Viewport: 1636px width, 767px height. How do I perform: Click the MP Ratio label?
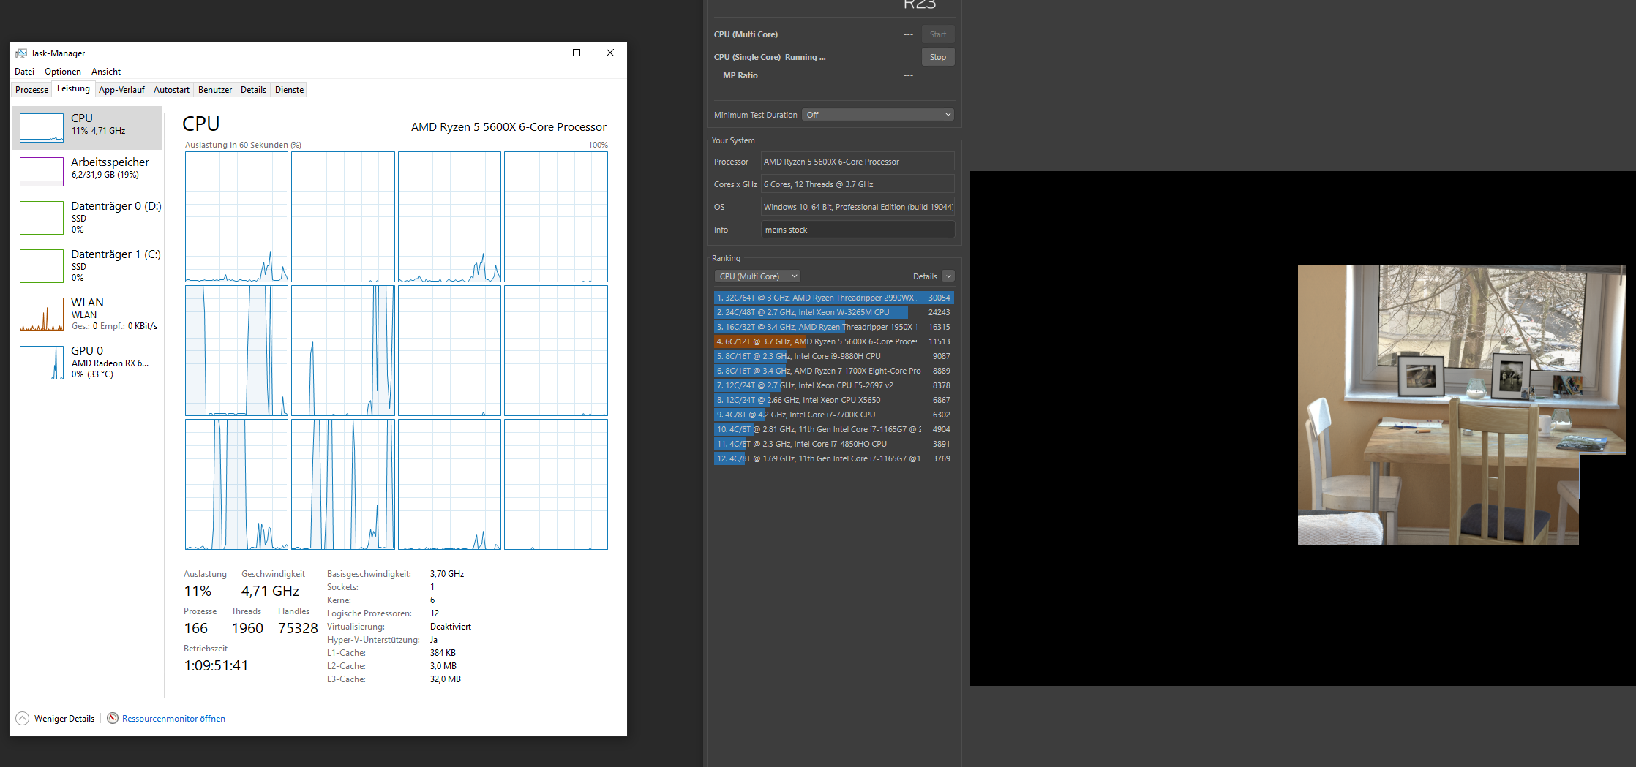pos(740,75)
